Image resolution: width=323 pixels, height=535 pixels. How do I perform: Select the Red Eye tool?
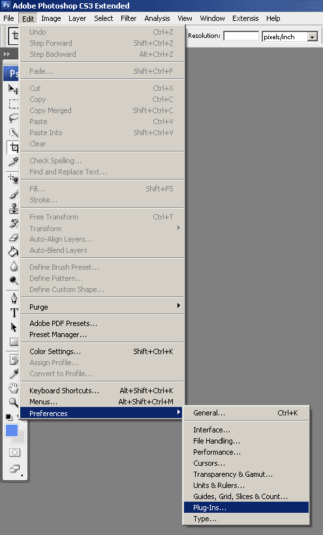click(13, 179)
